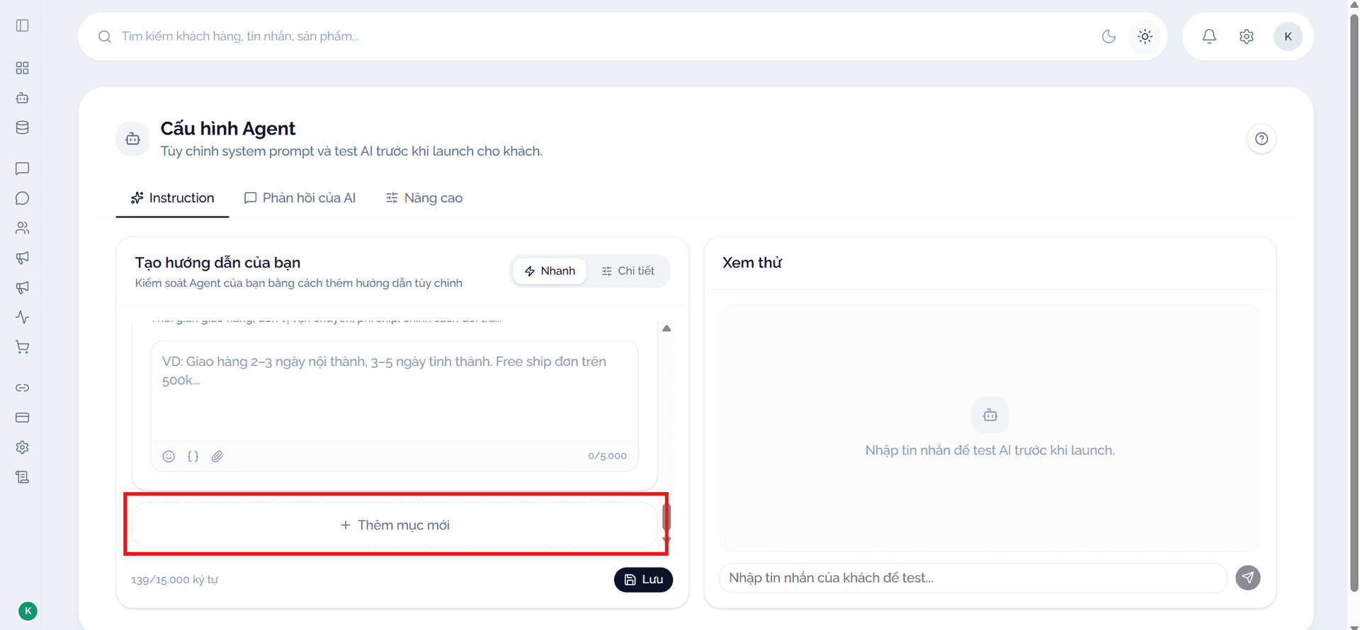The image size is (1360, 630).
Task: Click the Thêm mục mới button
Action: [x=395, y=525]
